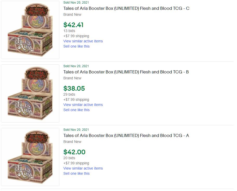Viewport: 237px width, 191px height.
Task: Click the thumbnail image for the Box B listing
Action: pyautogui.click(x=30, y=93)
